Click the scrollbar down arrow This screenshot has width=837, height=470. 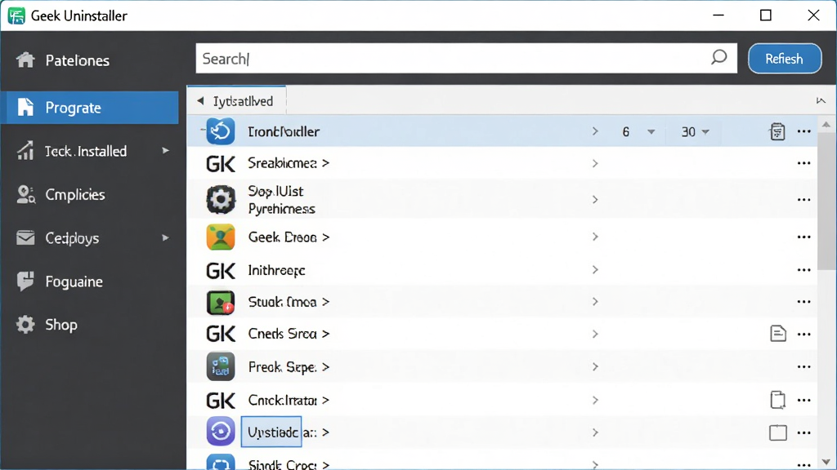pyautogui.click(x=826, y=462)
